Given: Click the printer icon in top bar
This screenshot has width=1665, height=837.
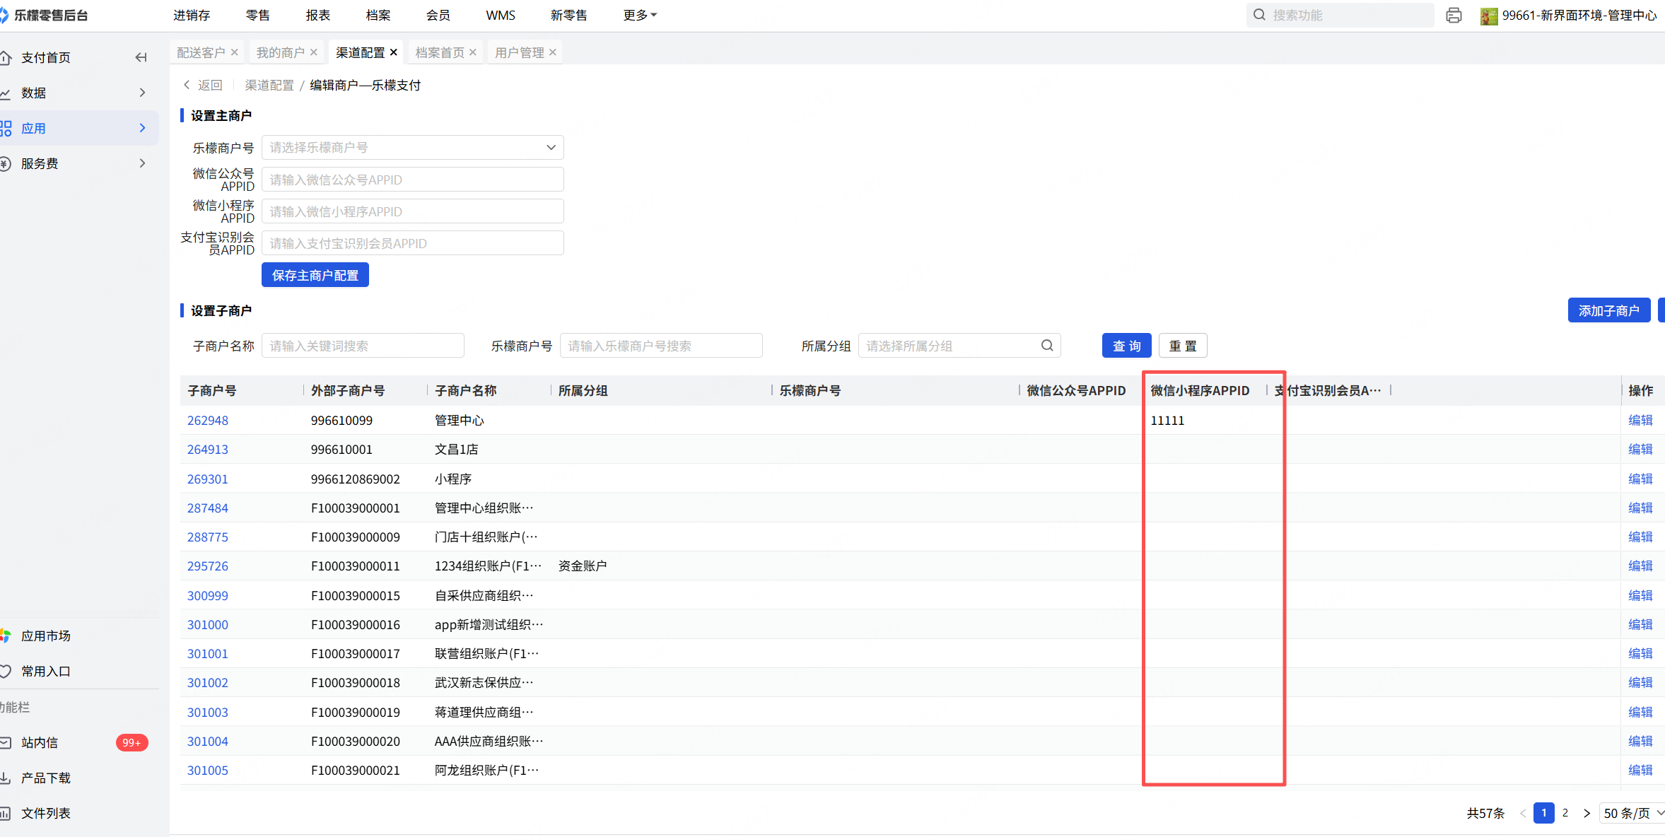Looking at the screenshot, I should (x=1454, y=15).
